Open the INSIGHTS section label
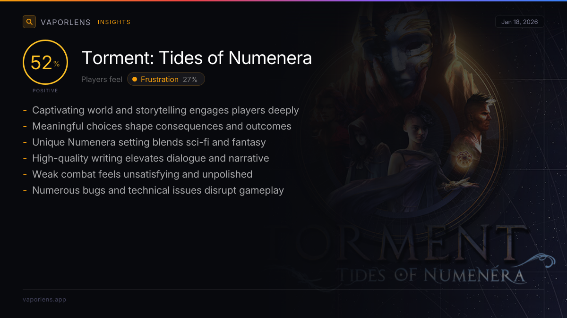 point(114,22)
